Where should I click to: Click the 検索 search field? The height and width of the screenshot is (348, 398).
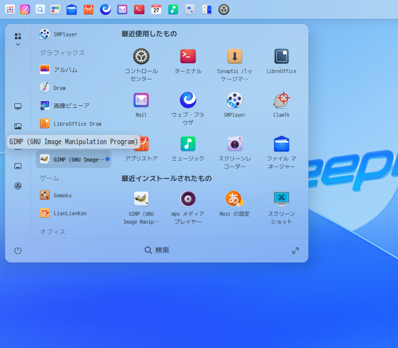point(157,250)
